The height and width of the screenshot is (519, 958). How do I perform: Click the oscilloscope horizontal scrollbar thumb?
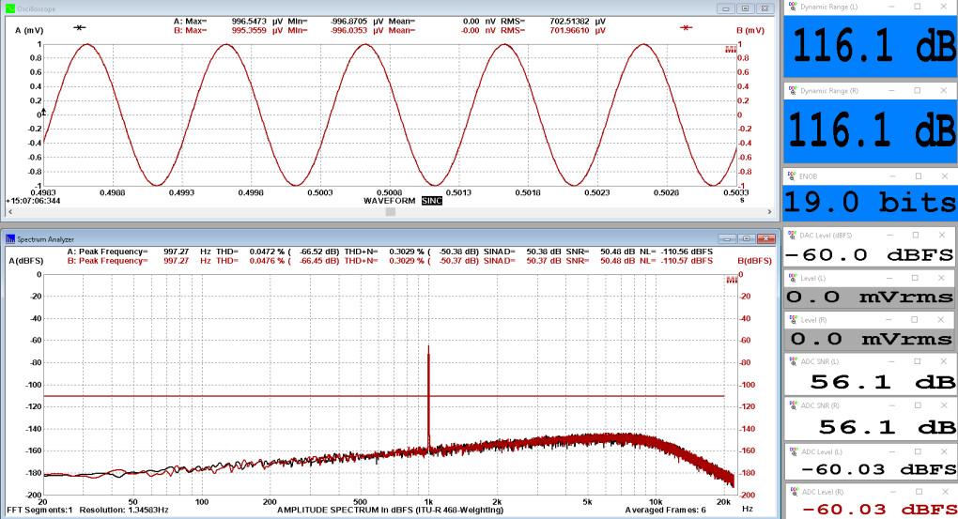[389, 212]
